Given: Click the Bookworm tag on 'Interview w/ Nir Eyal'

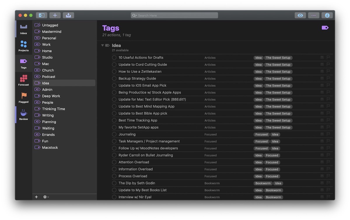Looking at the screenshot, I should [274, 197].
